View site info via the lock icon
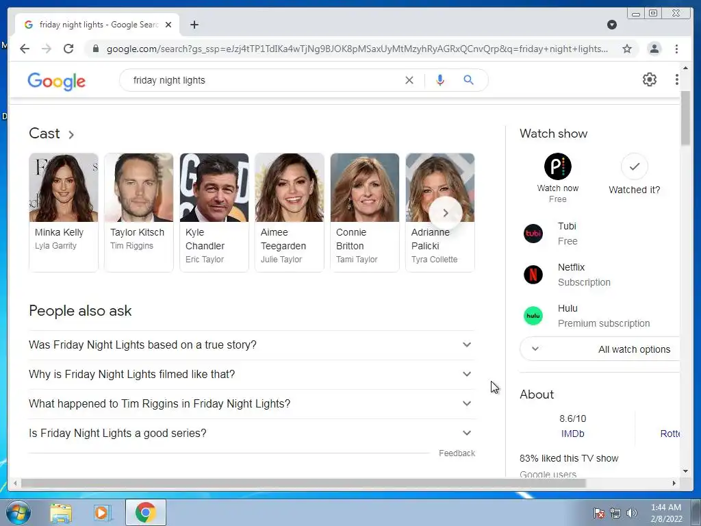Viewport: 701px width, 526px height. click(95, 49)
